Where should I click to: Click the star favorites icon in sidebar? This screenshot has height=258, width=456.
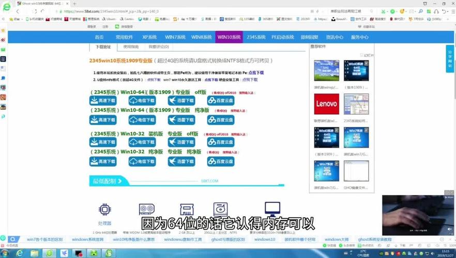coord(3,30)
